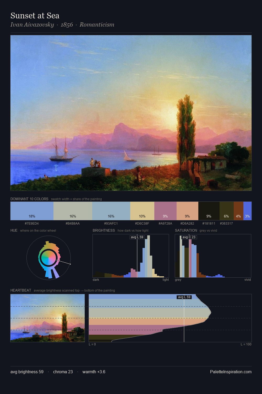
Task: Click the 'HEARTBEAT' section heading
Action: coord(21,290)
